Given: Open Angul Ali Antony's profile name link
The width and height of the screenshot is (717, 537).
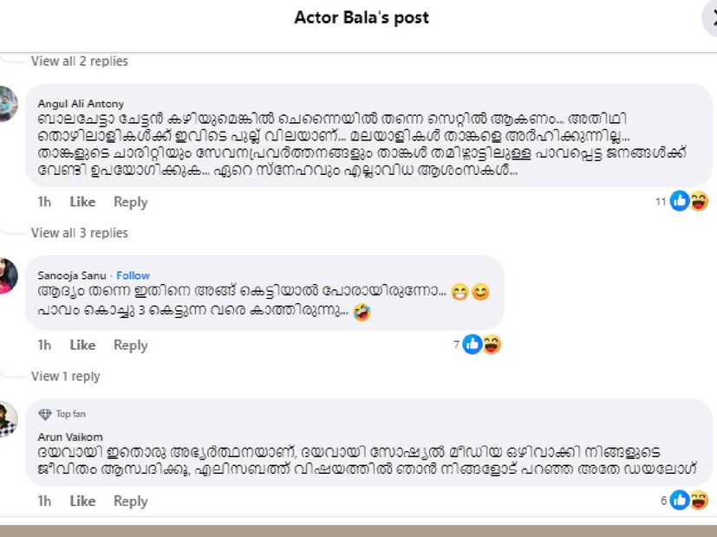Looking at the screenshot, I should (x=81, y=104).
